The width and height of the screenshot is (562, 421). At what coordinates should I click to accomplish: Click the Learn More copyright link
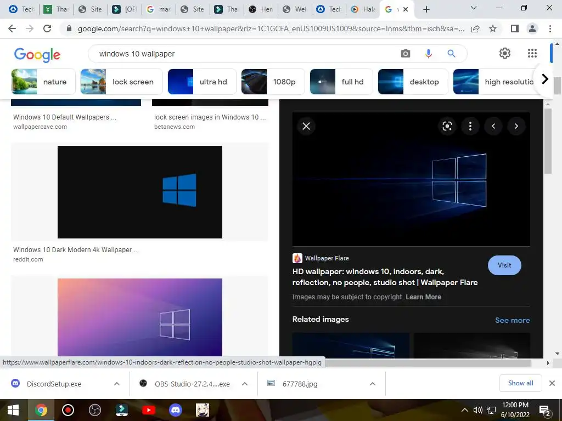tap(423, 297)
